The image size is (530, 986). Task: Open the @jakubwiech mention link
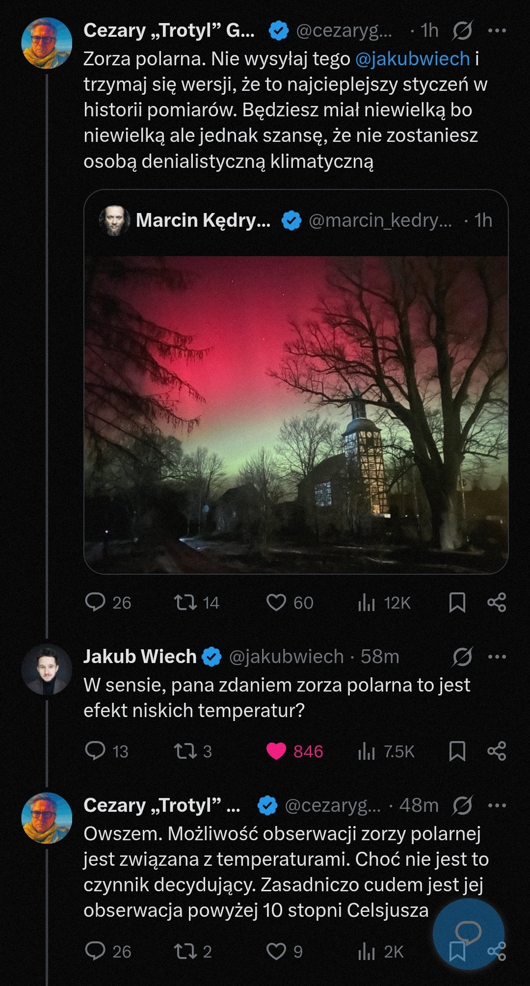(x=412, y=59)
